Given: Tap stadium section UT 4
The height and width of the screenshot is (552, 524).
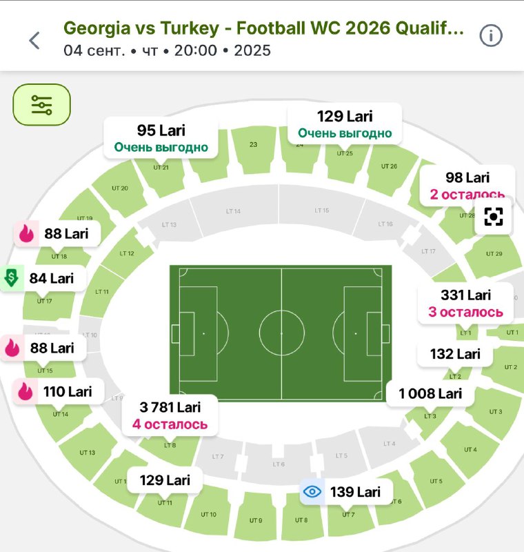Looking at the screenshot, I should point(470,450).
